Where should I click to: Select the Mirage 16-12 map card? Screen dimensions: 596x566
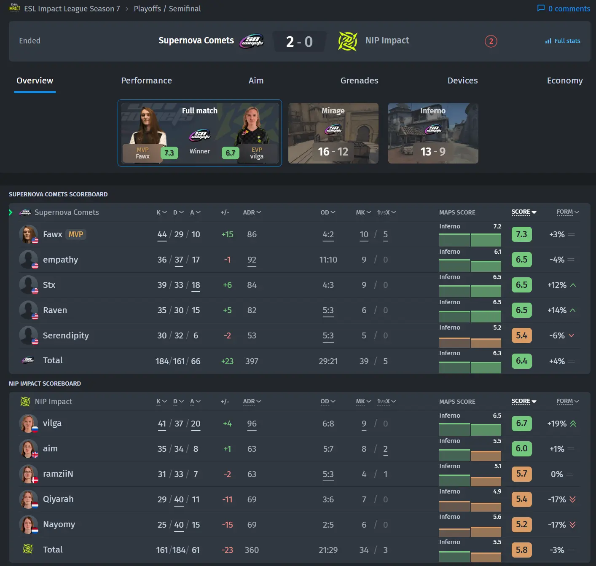point(333,133)
